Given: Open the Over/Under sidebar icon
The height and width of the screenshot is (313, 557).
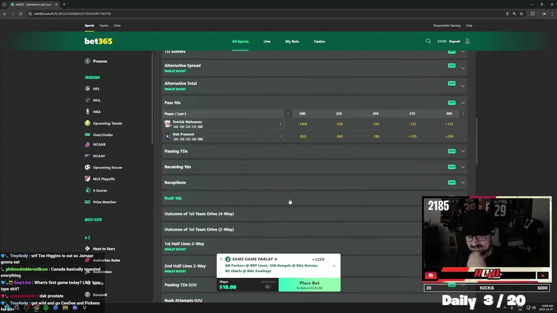Looking at the screenshot, I should pos(87,135).
